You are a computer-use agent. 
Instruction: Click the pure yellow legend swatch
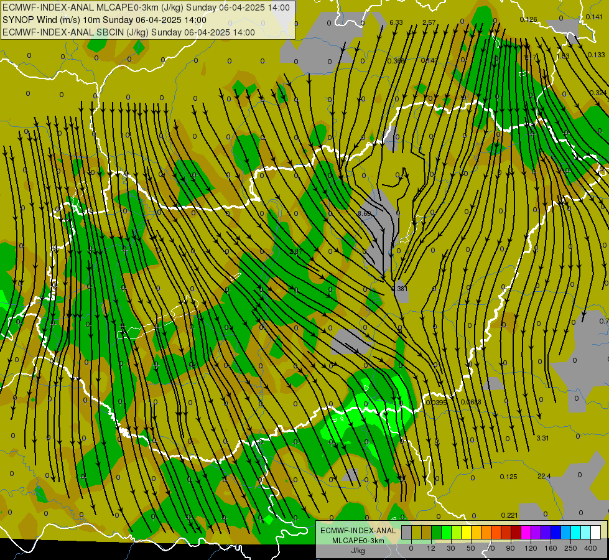[467, 533]
